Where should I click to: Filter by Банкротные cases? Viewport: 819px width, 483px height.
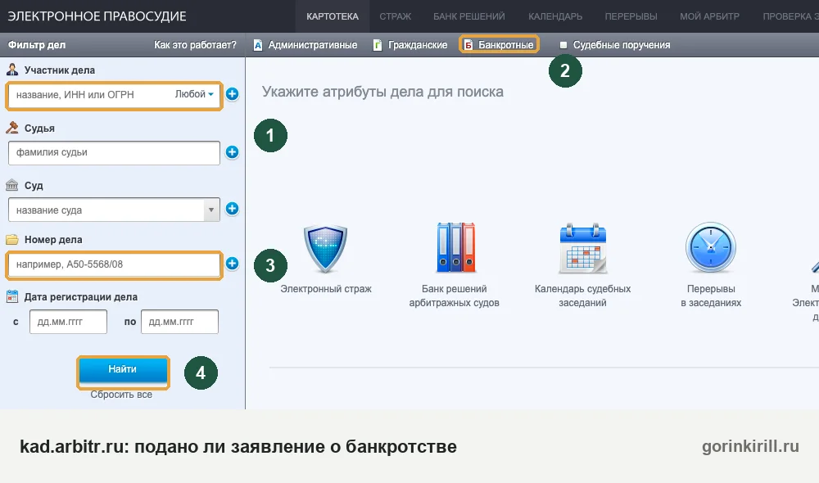coord(499,45)
